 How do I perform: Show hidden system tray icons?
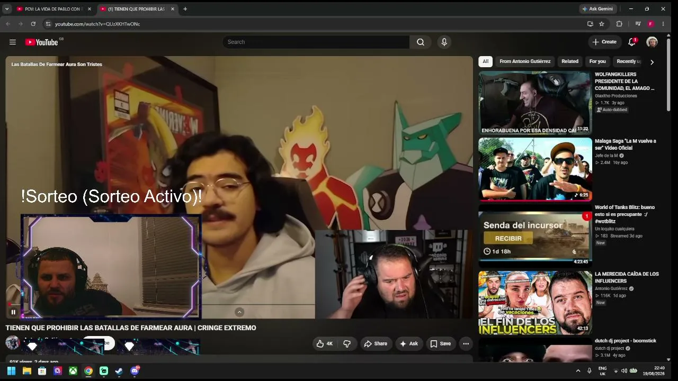click(x=578, y=371)
